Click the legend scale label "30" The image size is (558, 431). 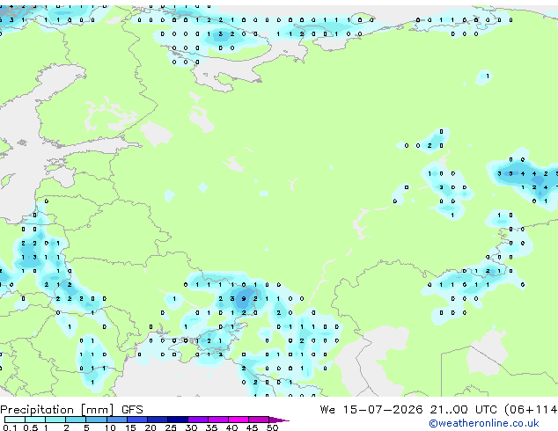click(191, 427)
